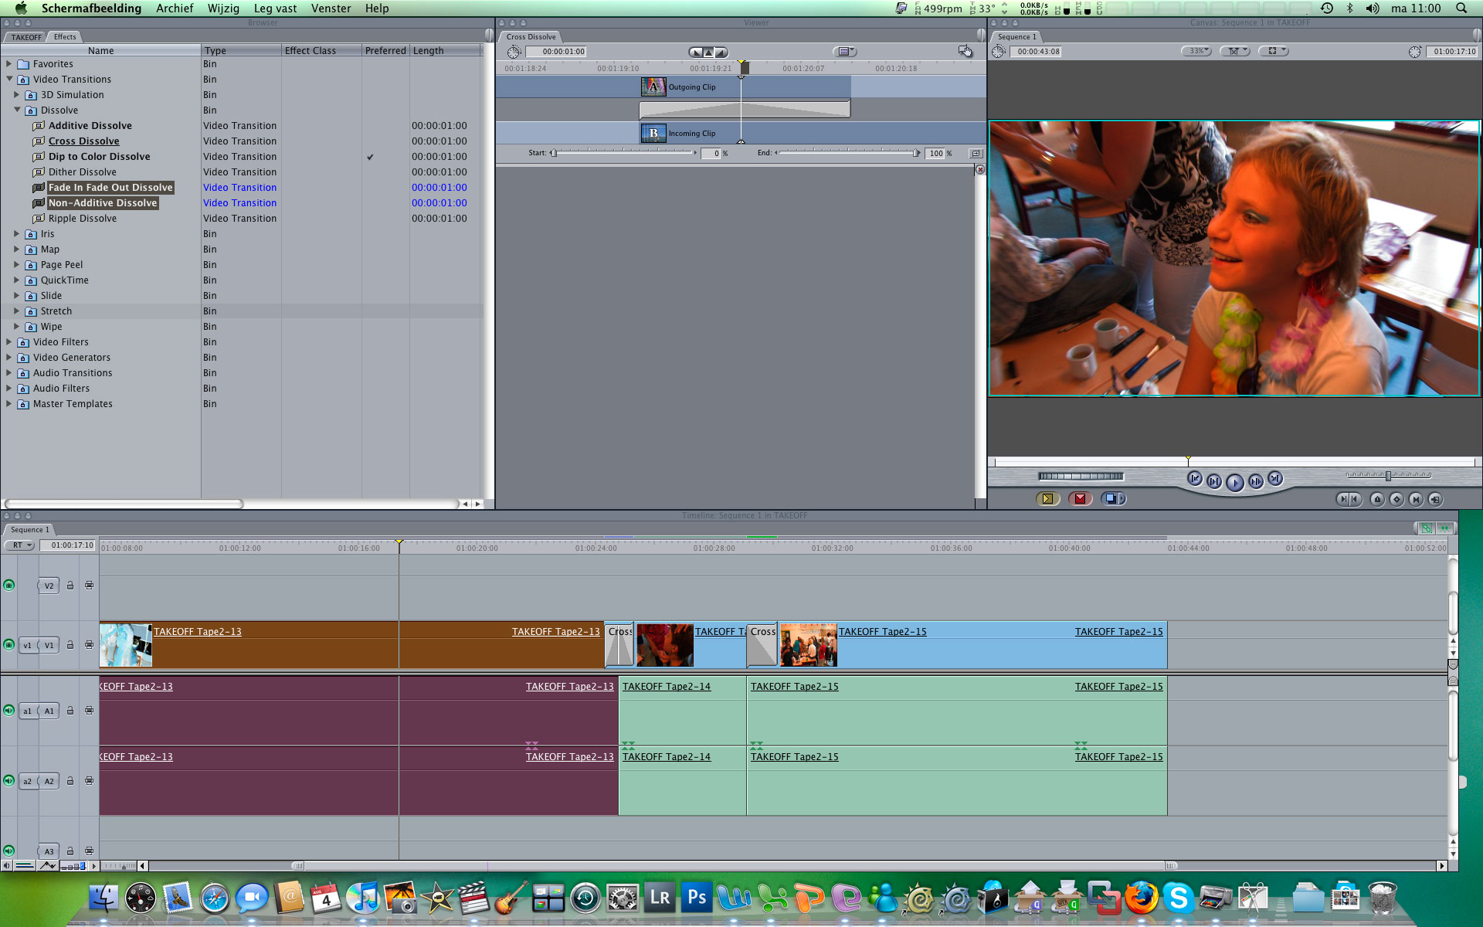Click the first Cross Dissolve transition in the timeline
Screen dimensions: 1483x927
(x=619, y=645)
